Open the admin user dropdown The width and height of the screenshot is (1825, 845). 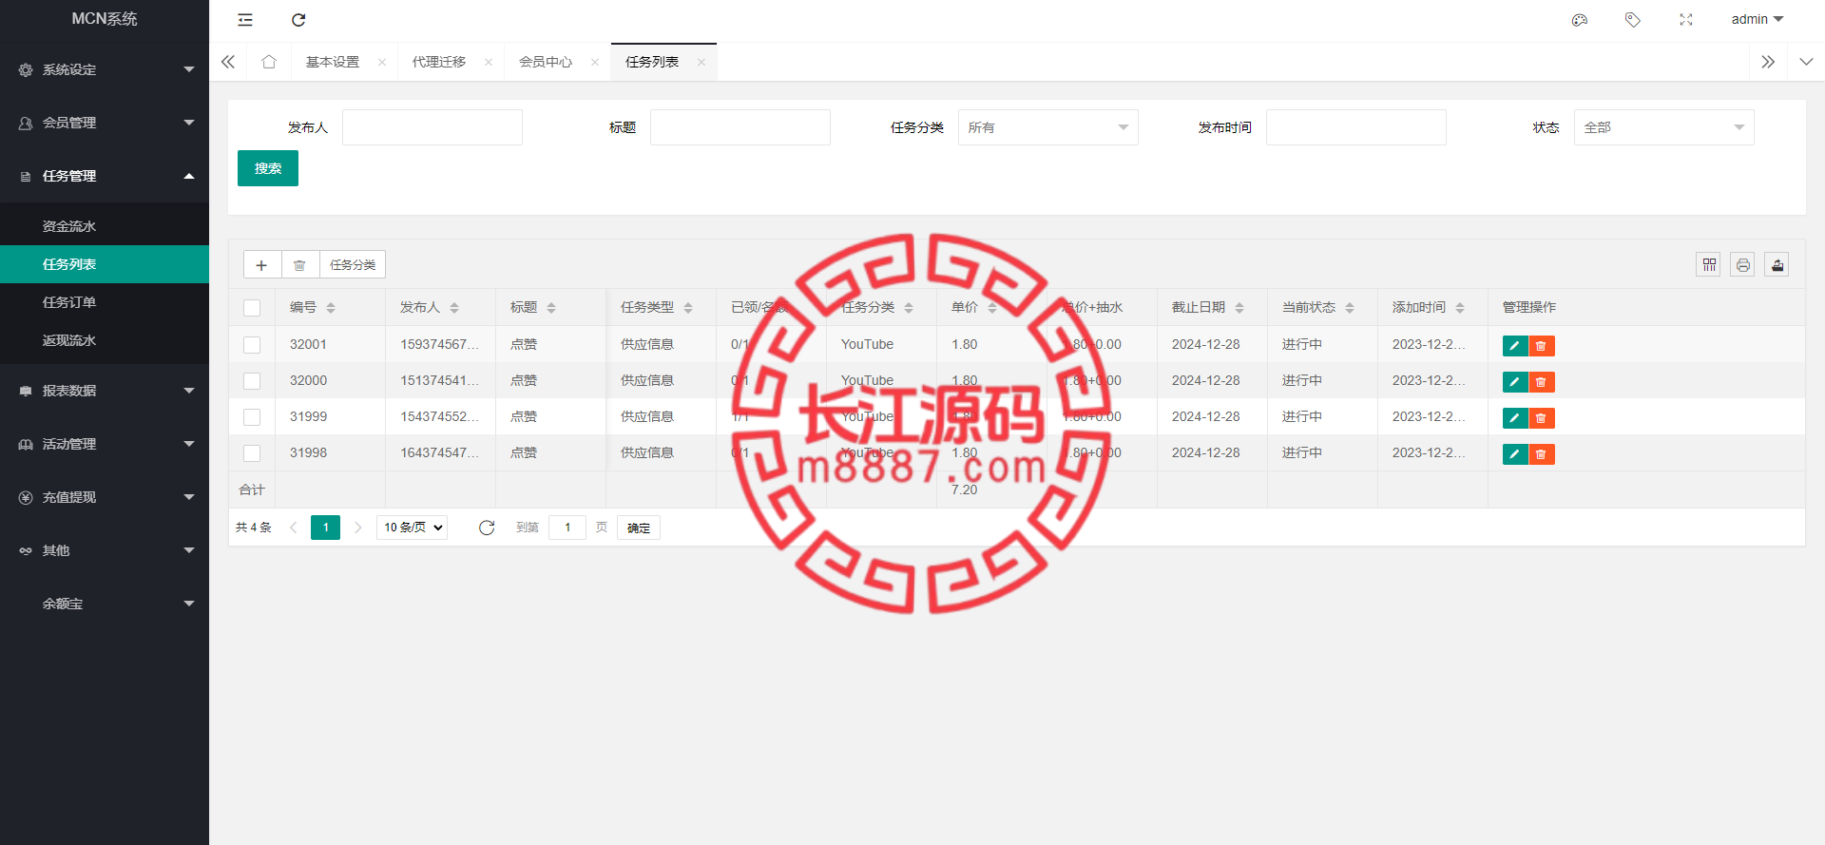[x=1757, y=20]
